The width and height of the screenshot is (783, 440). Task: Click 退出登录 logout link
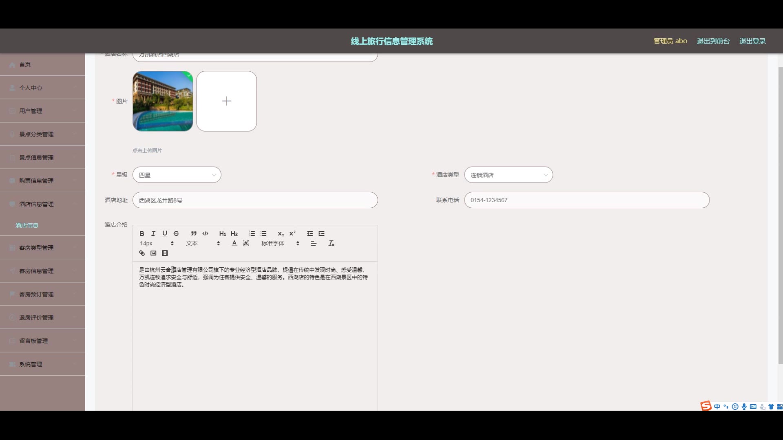click(752, 41)
